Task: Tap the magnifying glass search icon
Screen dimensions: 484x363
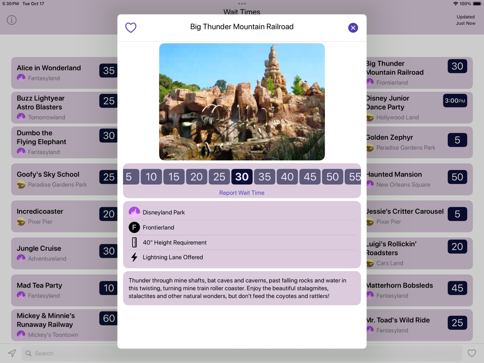Action: [x=29, y=353]
